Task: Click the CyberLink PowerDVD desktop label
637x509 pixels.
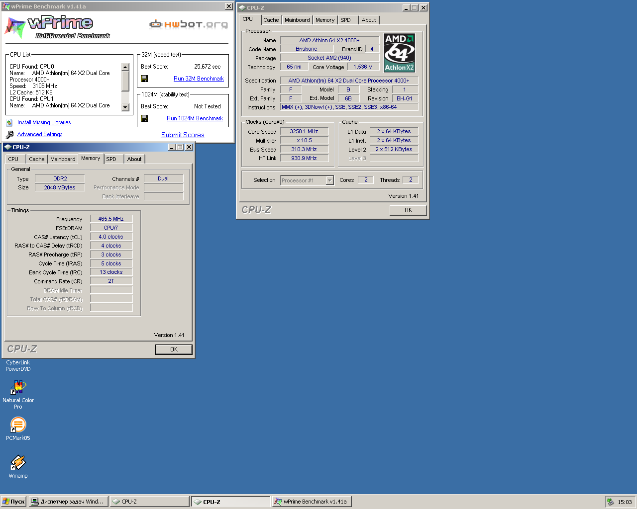Action: tap(18, 366)
